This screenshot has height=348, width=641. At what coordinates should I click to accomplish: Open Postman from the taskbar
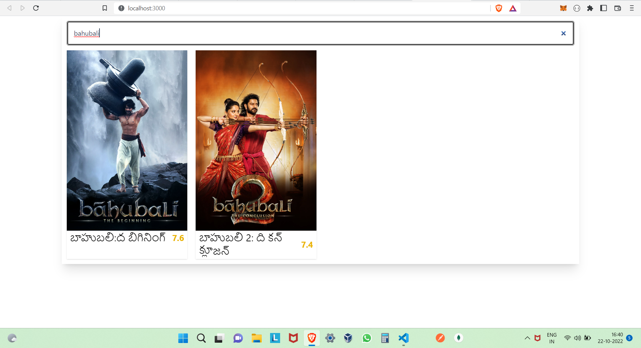tap(440, 338)
